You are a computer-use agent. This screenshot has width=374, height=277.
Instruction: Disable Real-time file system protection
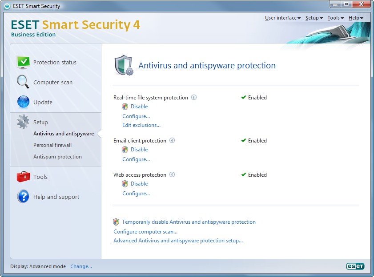(139, 107)
